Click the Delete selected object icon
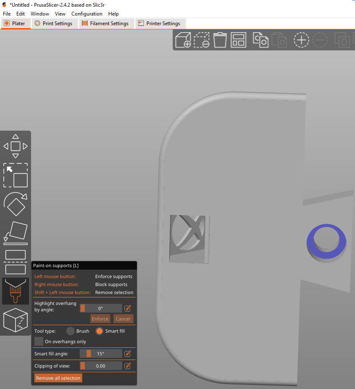 click(x=201, y=39)
